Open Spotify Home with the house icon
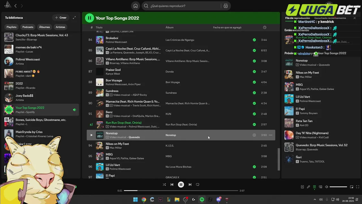 (135, 6)
